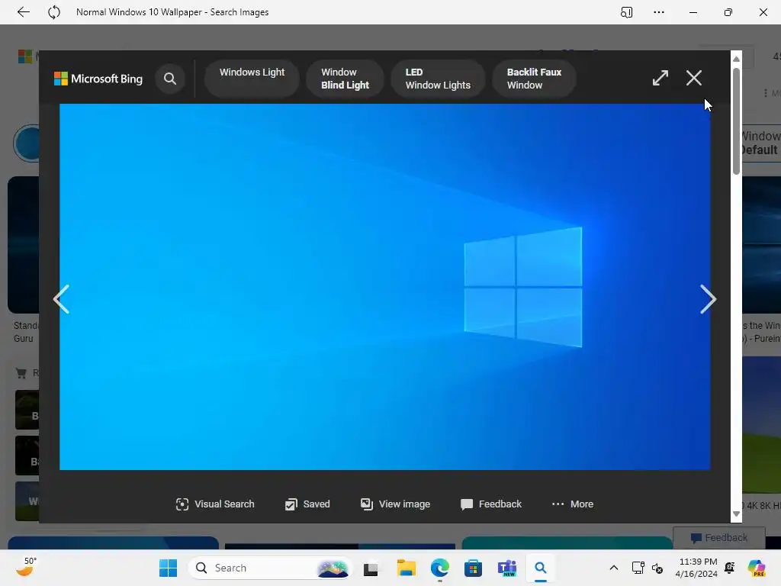Open the title bar three-dot menu
The width and height of the screenshot is (781, 586).
(x=659, y=12)
